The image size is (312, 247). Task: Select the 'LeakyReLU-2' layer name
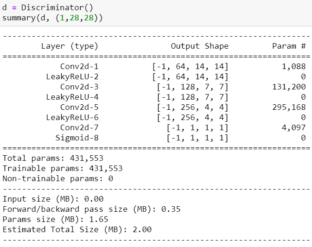[72, 77]
